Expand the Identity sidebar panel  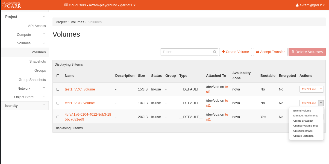point(25,106)
